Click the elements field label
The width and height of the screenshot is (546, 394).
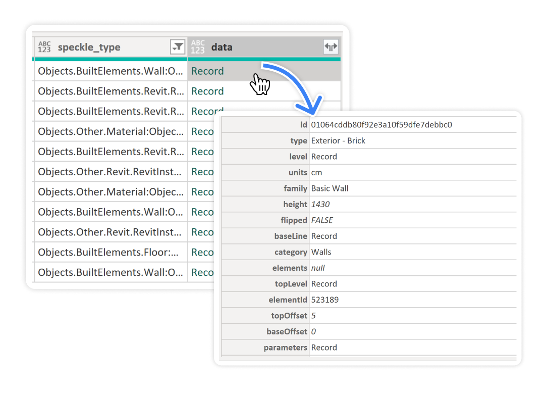(290, 268)
